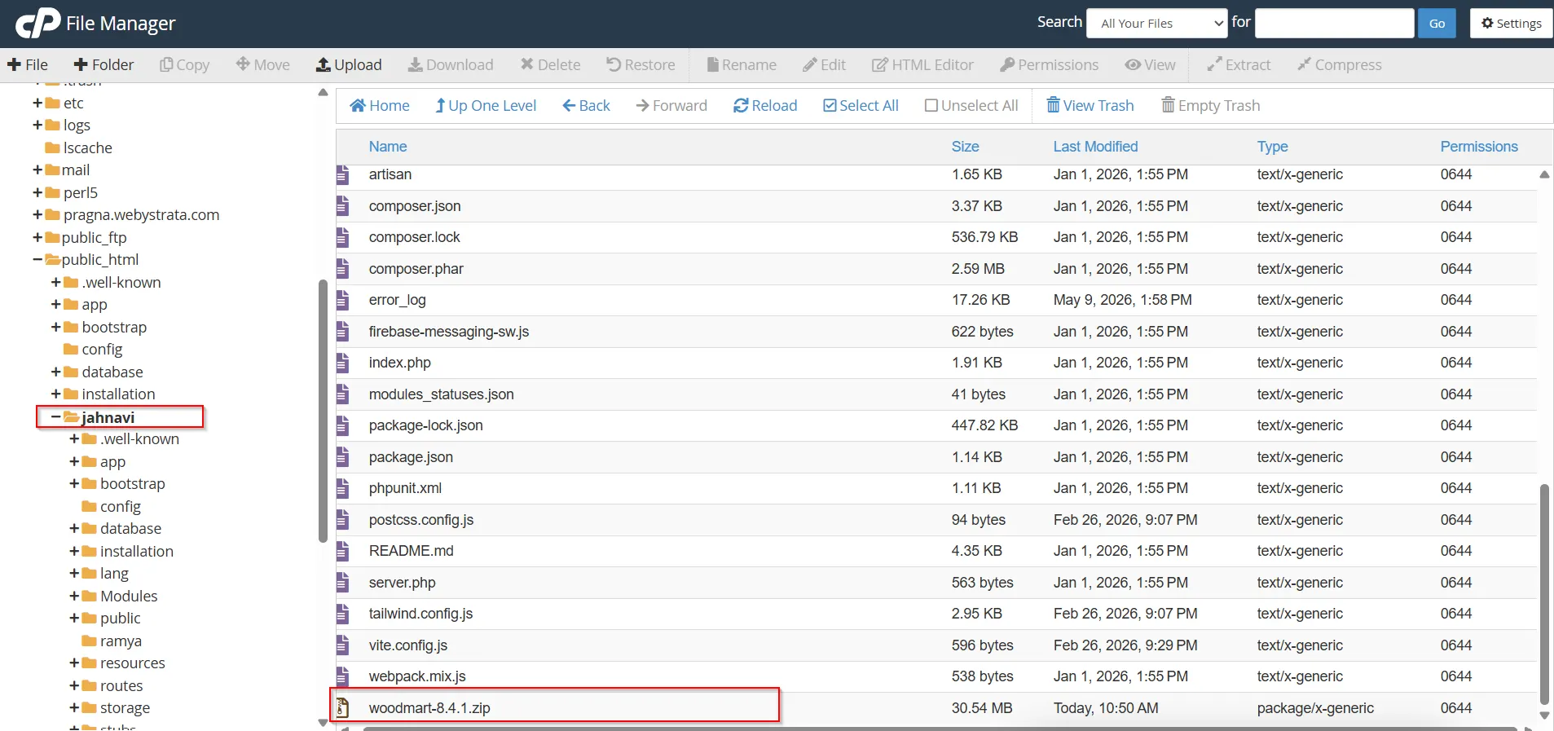The image size is (1554, 731).
Task: Navigate Up One Level
Action: (x=486, y=105)
